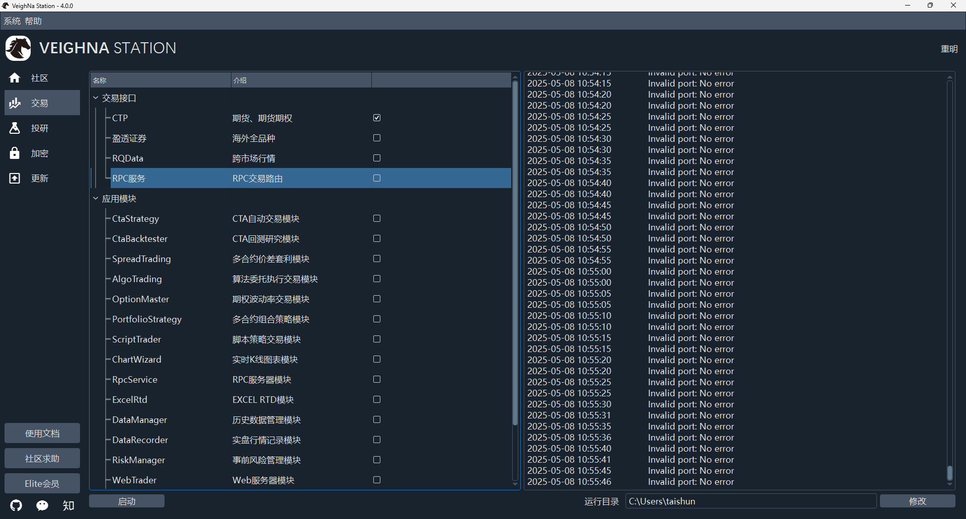Uncheck the CTP interface checkbox
Screen dimensions: 966x519
[377, 118]
